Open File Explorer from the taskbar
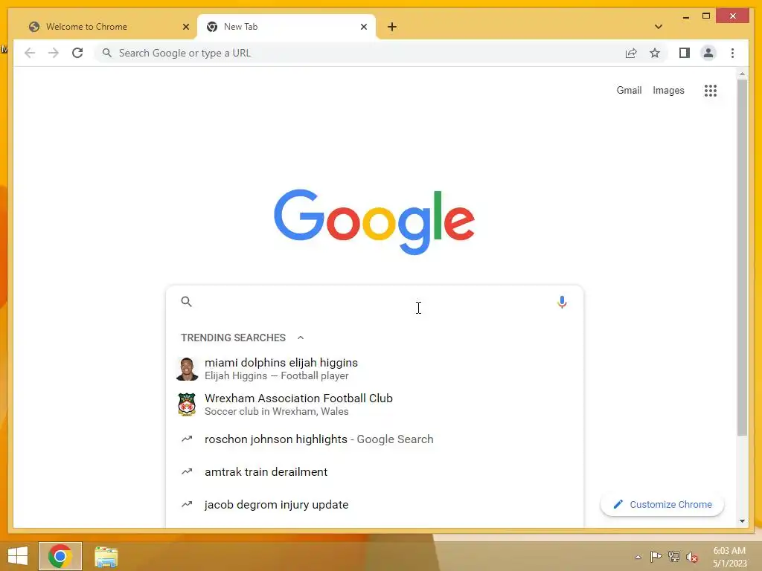This screenshot has width=762, height=571. click(x=106, y=556)
